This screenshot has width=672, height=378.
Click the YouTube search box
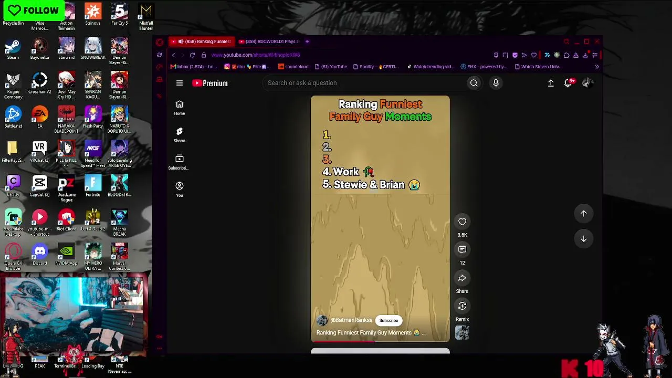365,83
